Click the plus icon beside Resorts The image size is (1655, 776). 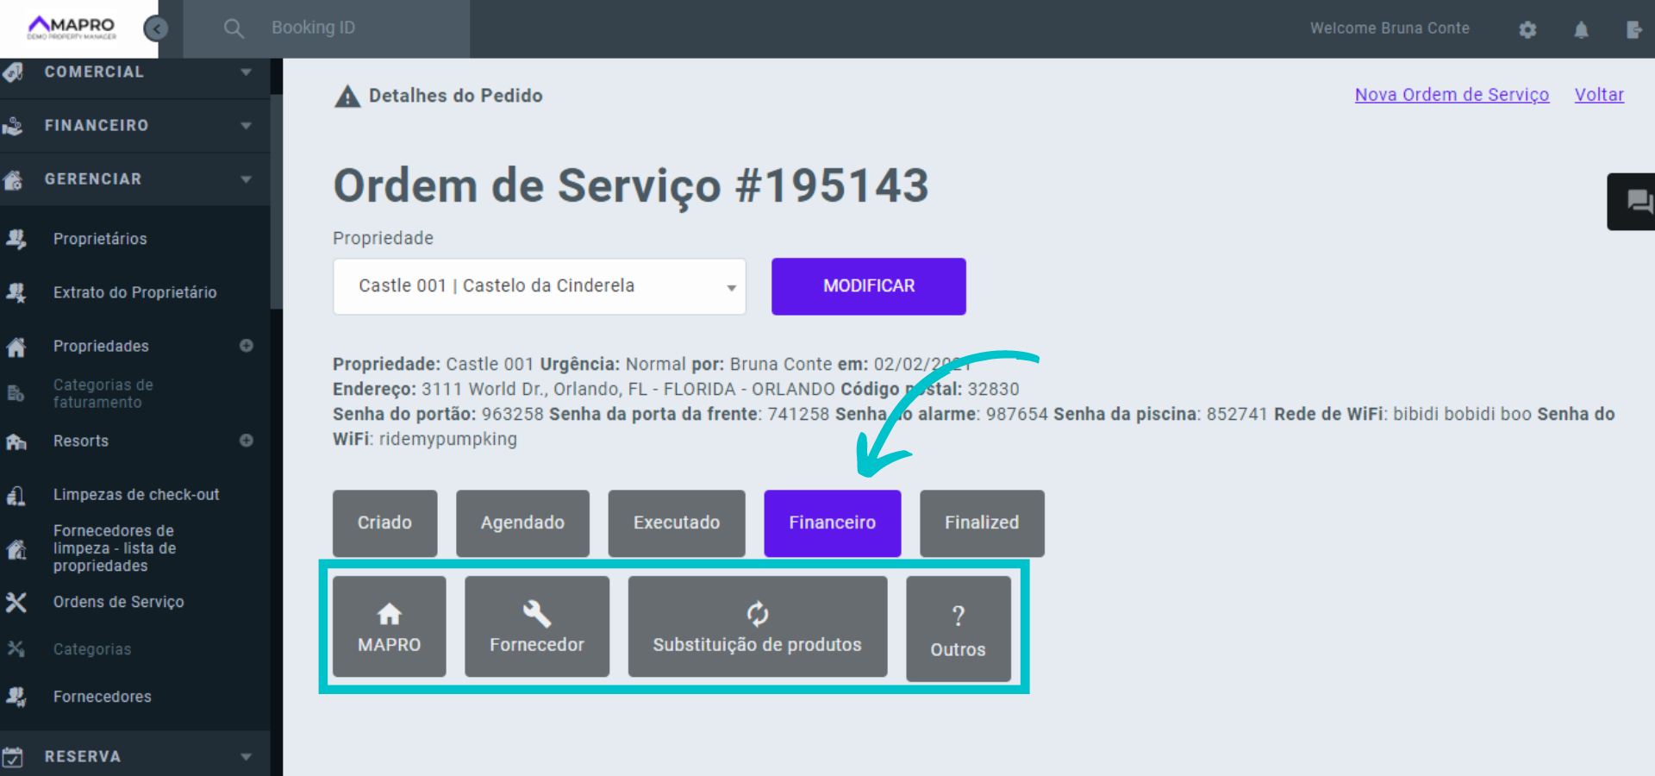pos(247,441)
